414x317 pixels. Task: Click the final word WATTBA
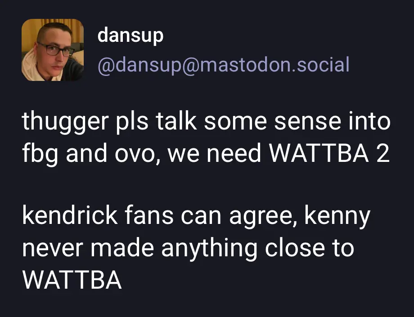pyautogui.click(x=72, y=279)
